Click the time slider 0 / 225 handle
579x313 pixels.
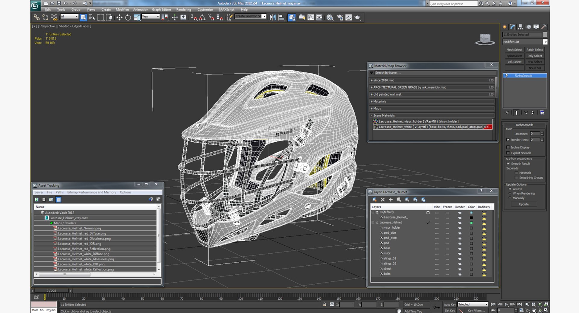(51, 291)
